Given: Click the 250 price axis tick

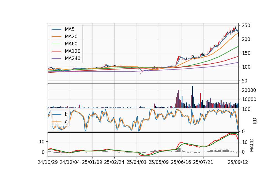Looking at the screenshot, I should click(246, 25).
